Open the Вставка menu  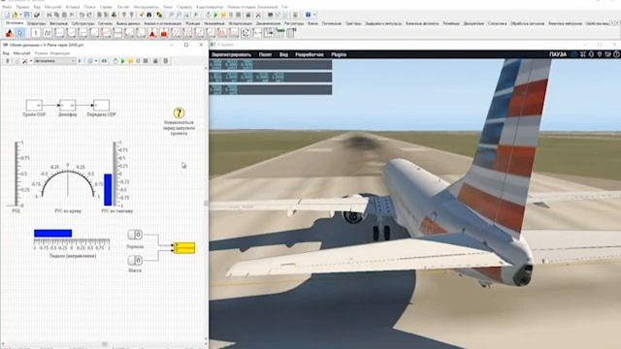click(x=73, y=7)
